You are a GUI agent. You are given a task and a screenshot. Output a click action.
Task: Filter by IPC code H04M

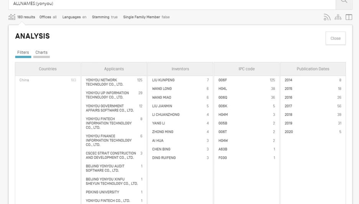coord(247,115)
